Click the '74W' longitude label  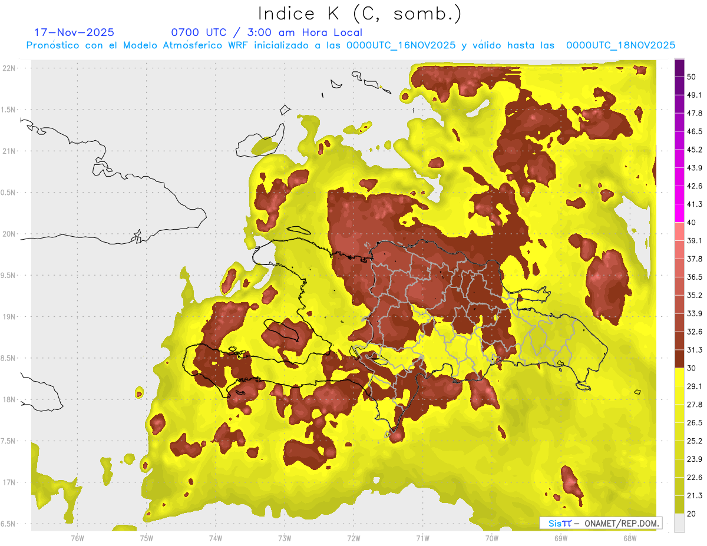coord(216,538)
